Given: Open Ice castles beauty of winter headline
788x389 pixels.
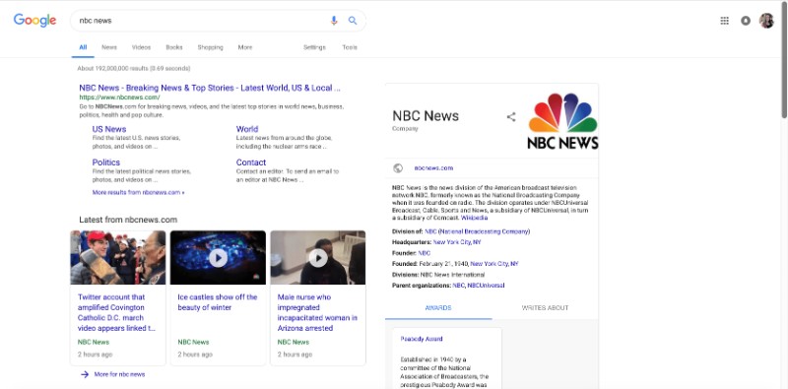Looking at the screenshot, I should click(217, 302).
